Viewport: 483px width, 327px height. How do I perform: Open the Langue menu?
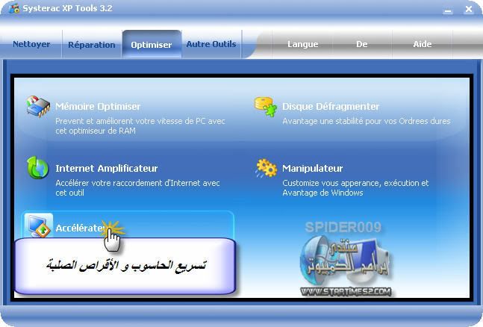click(302, 44)
